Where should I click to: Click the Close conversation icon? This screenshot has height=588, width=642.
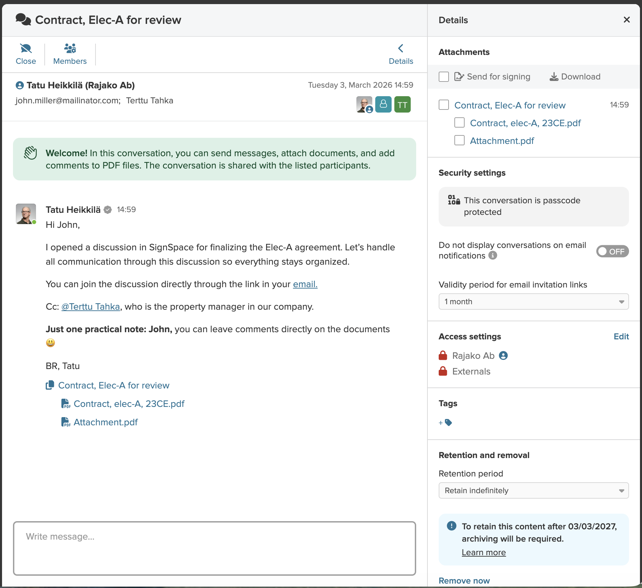(26, 49)
